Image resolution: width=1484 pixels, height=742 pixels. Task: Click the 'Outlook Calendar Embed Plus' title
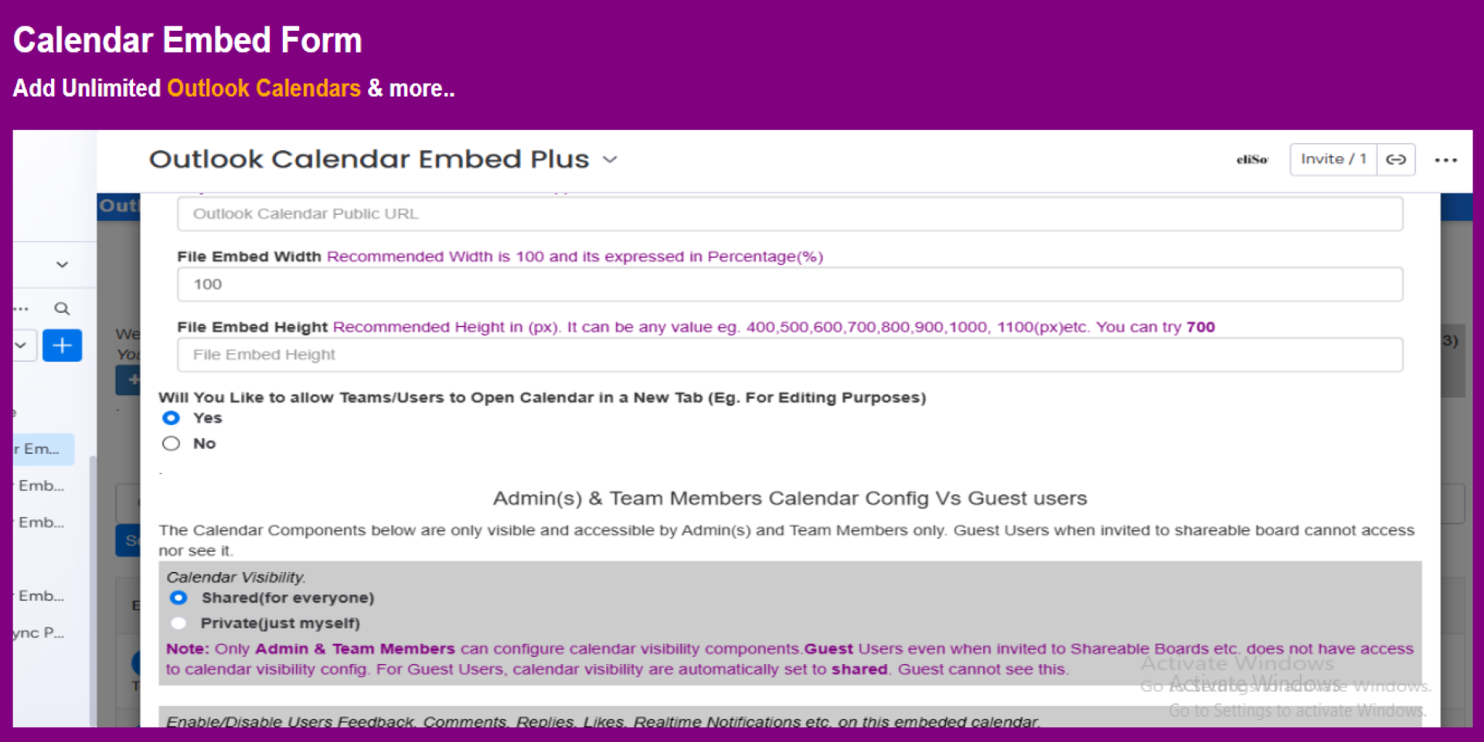tap(369, 159)
